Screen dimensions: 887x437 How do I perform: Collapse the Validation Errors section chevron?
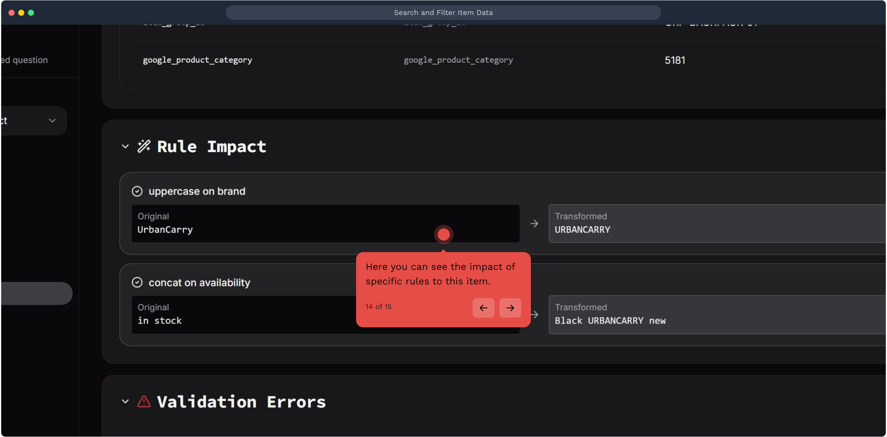pos(125,401)
